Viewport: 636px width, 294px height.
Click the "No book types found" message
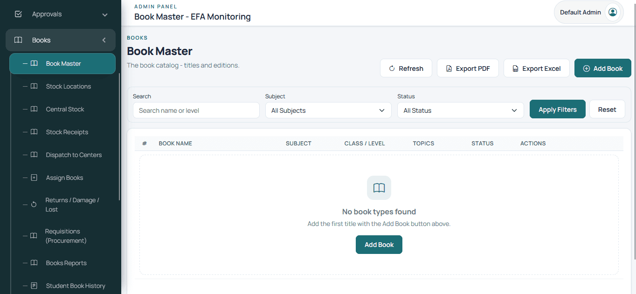click(x=379, y=212)
